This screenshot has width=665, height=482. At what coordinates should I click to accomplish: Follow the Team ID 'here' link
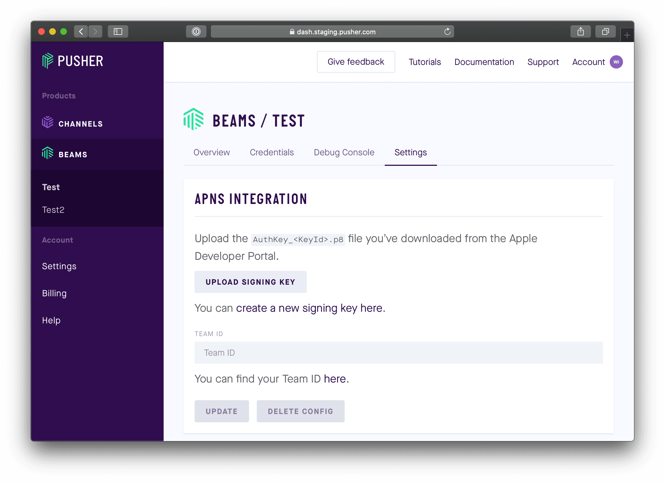click(x=335, y=379)
